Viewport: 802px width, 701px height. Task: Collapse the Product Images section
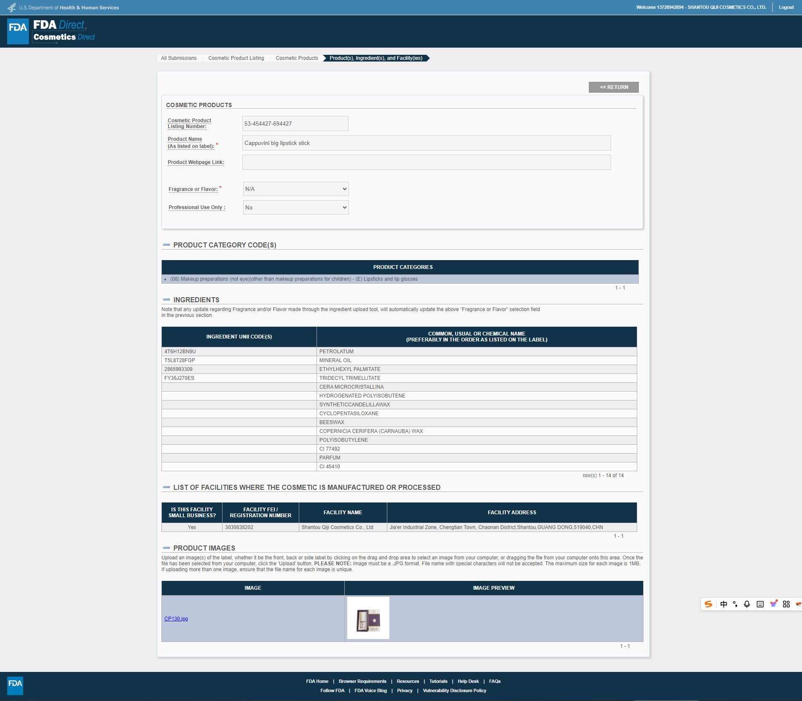pos(166,548)
